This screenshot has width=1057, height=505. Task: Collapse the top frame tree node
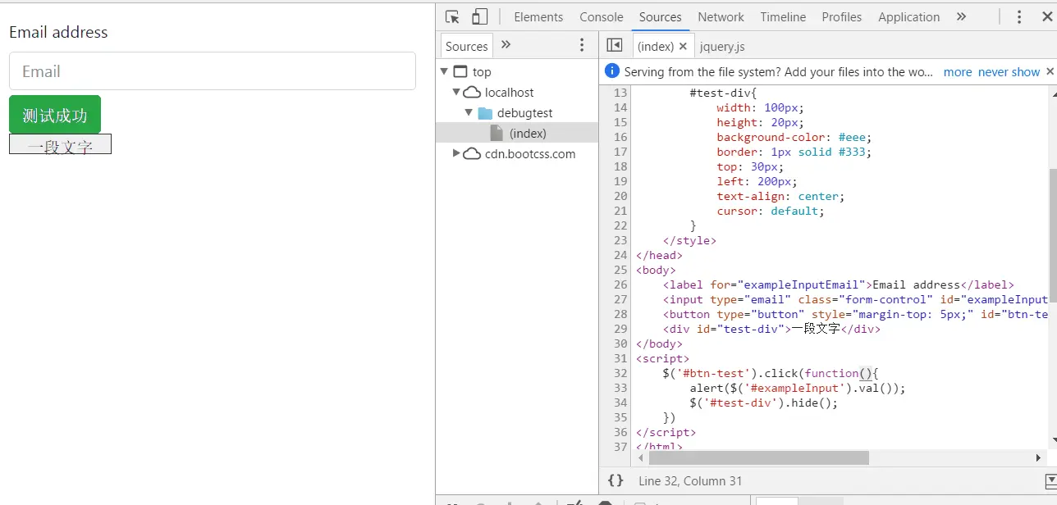[444, 71]
